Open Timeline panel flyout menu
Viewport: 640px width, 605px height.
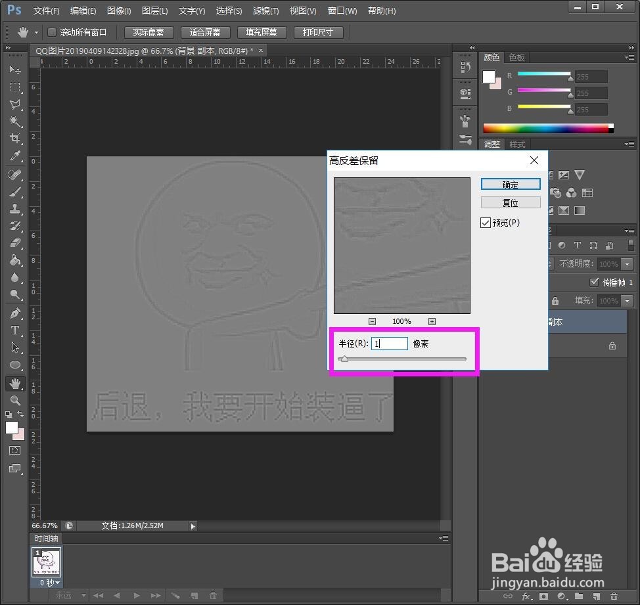[444, 538]
